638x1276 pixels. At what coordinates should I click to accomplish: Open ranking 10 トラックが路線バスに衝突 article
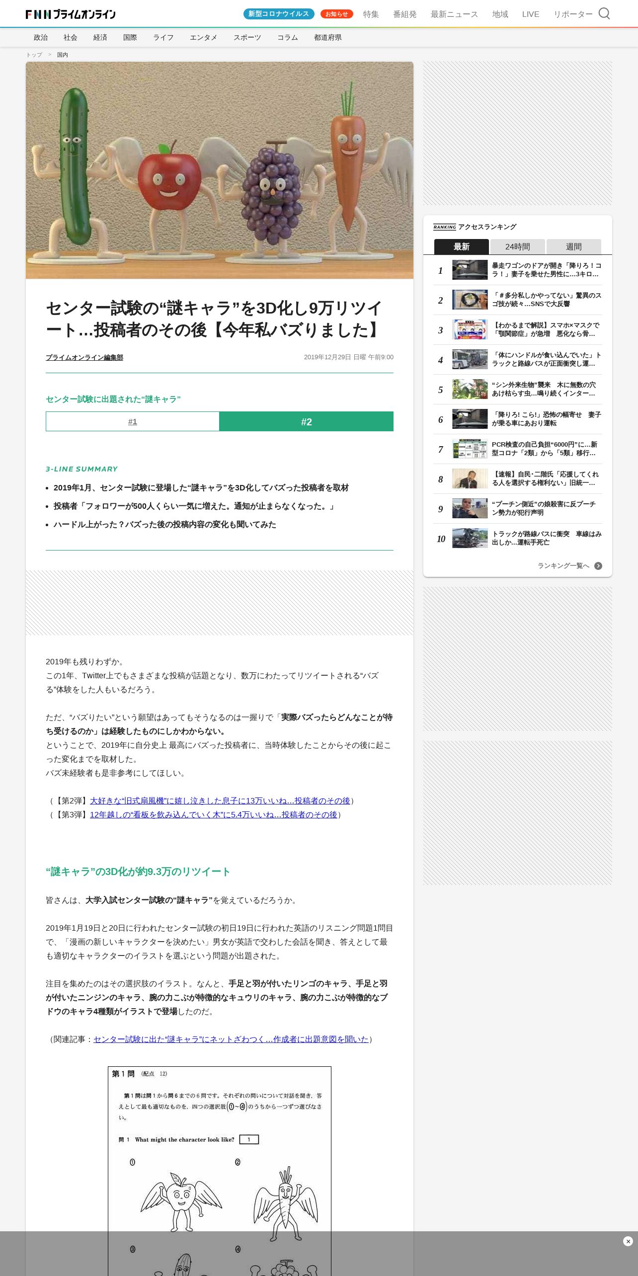point(547,538)
